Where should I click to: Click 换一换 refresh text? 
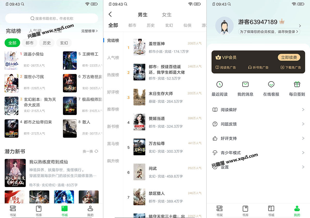click(88, 151)
